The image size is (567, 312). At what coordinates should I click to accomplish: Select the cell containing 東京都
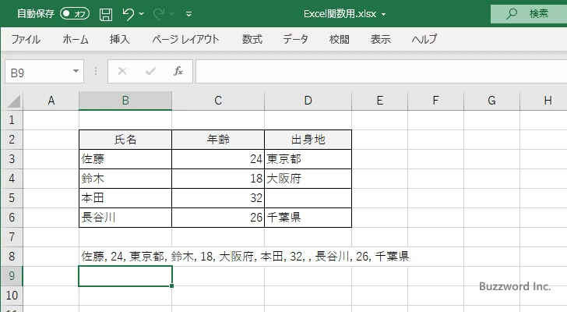click(308, 159)
